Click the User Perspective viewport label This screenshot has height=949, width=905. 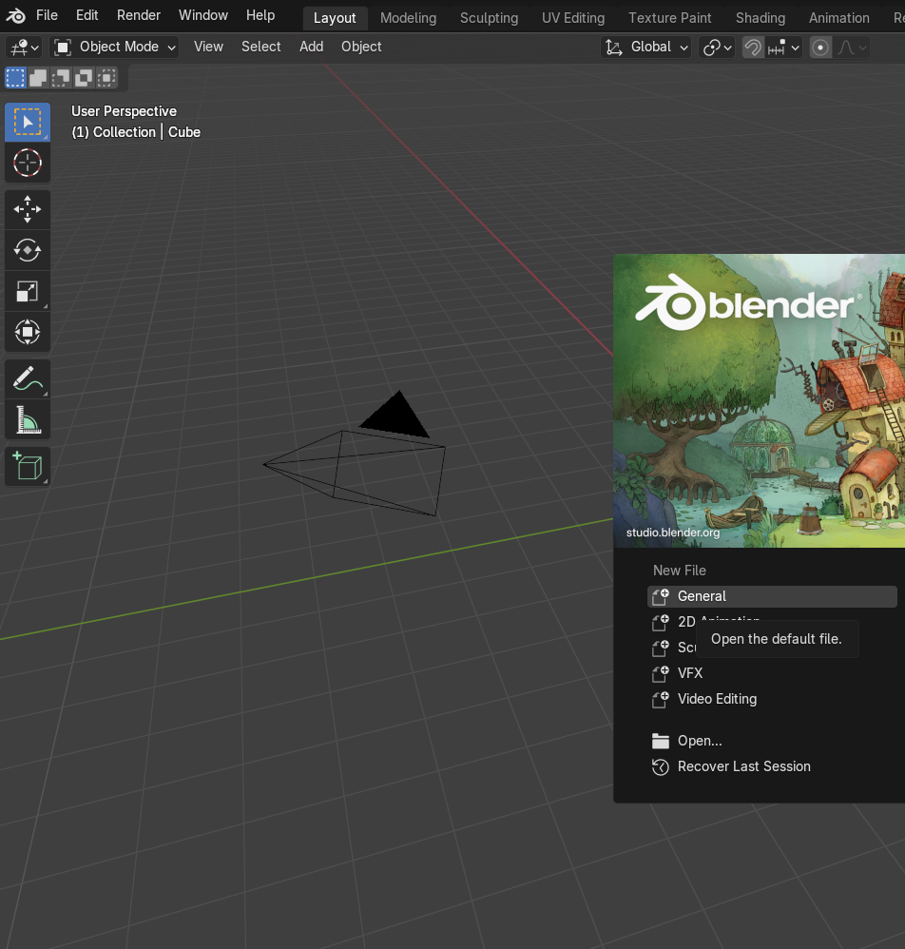[124, 111]
